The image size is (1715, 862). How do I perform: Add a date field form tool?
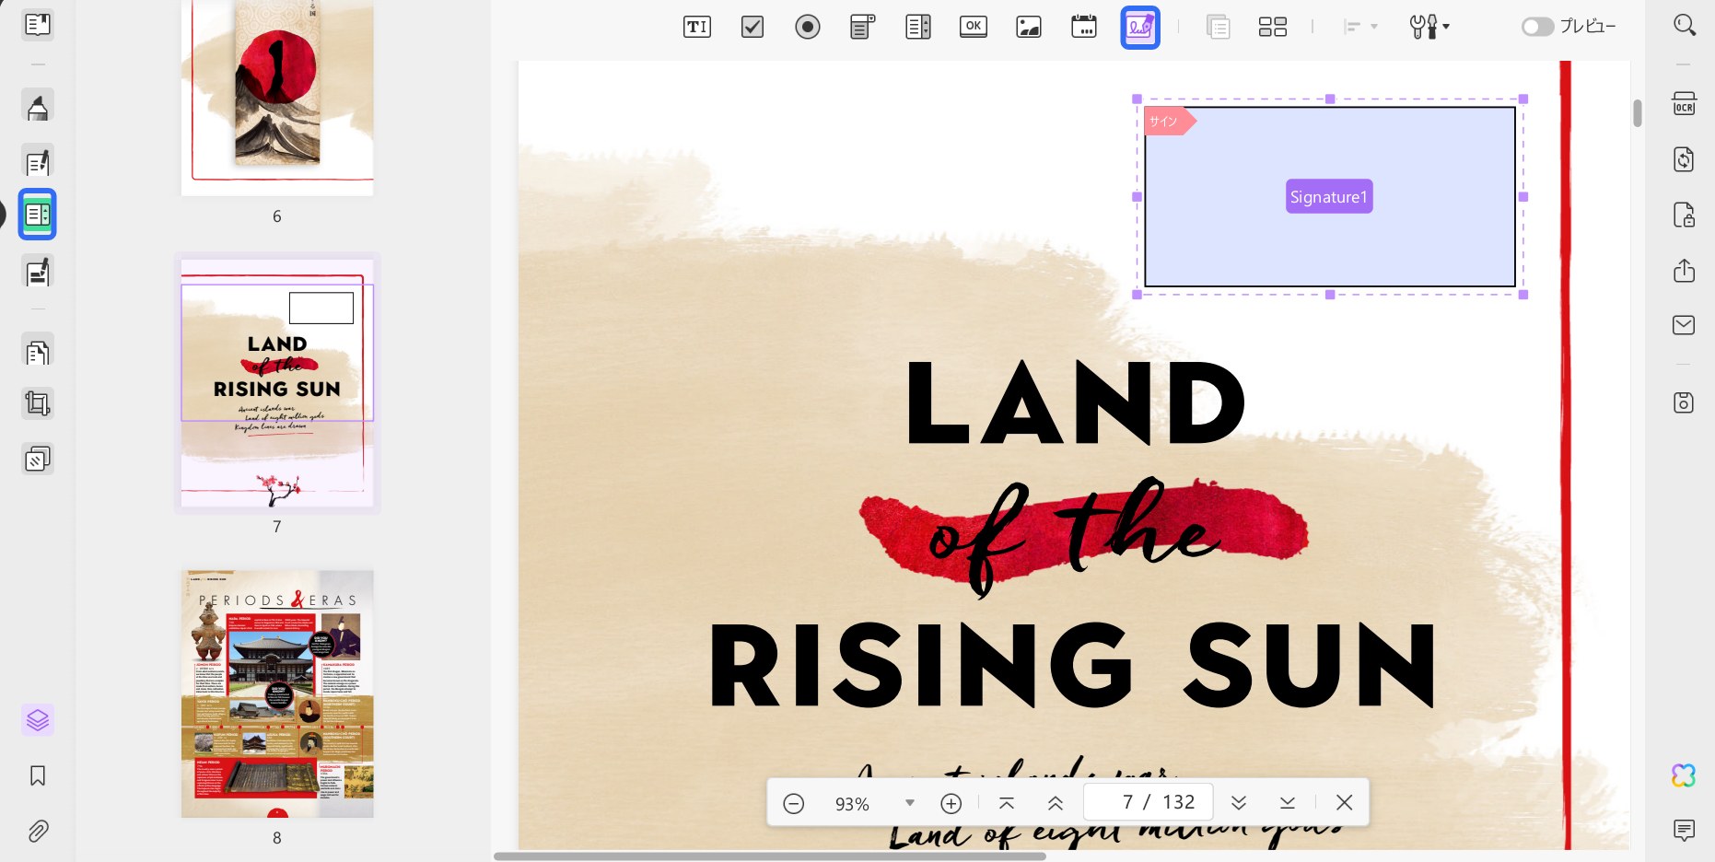point(1084,27)
